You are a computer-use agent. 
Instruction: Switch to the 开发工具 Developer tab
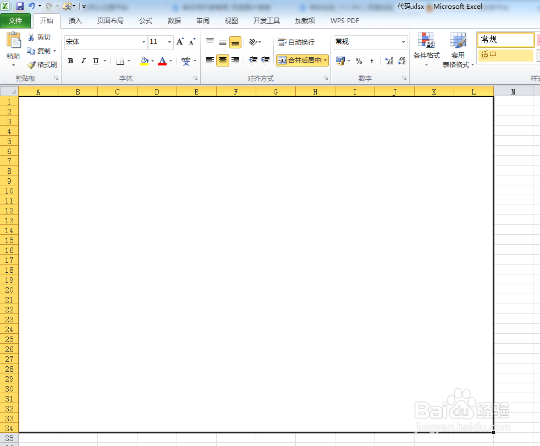(267, 21)
